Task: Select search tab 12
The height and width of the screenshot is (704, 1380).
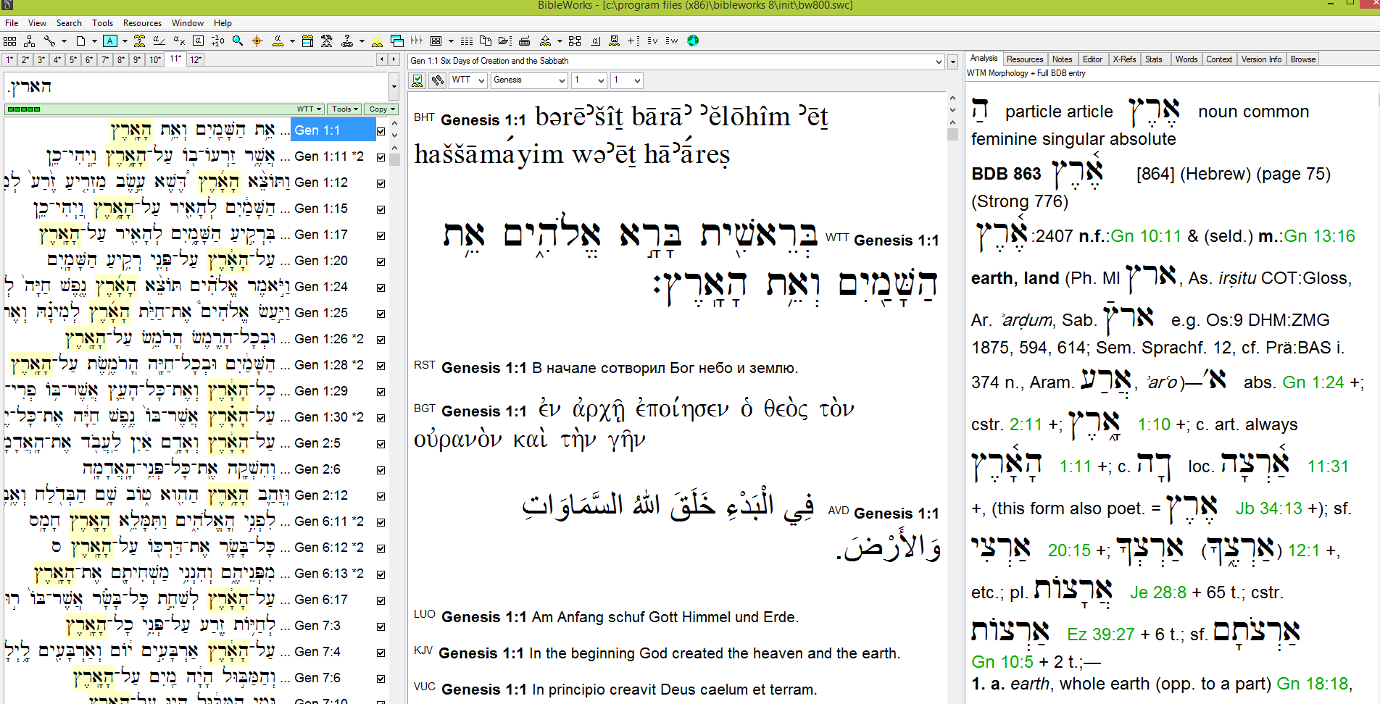Action: [x=196, y=59]
